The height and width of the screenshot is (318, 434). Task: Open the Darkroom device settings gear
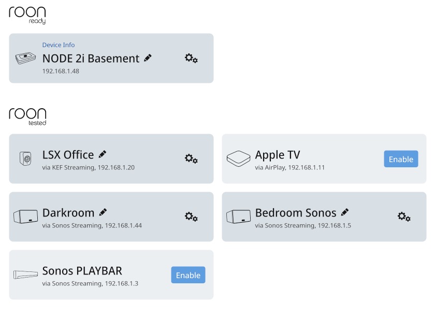(x=191, y=217)
